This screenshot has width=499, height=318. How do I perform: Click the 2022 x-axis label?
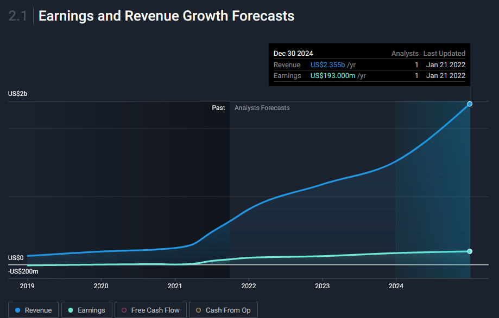coord(248,285)
